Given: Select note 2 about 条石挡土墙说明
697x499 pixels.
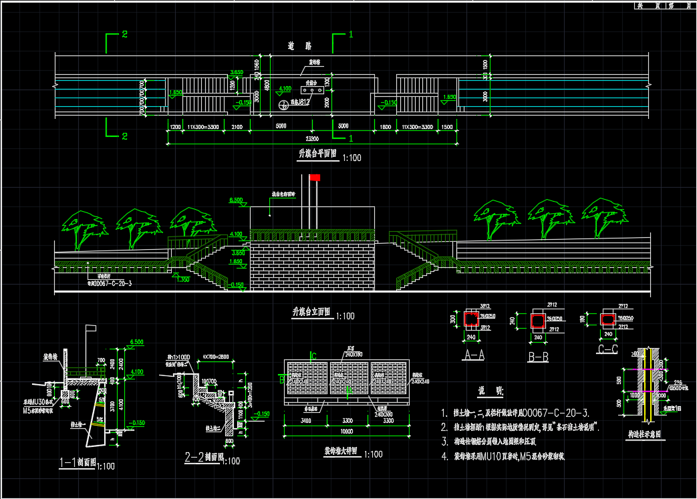Looking at the screenshot, I should pos(520,427).
